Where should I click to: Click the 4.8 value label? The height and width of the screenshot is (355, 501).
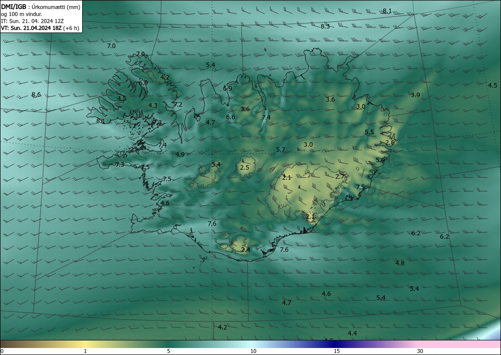[400, 263]
